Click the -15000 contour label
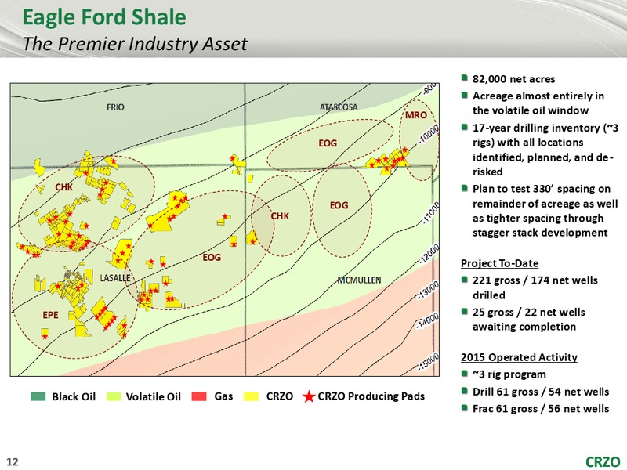Image resolution: width=627 pixels, height=470 pixels. [428, 362]
